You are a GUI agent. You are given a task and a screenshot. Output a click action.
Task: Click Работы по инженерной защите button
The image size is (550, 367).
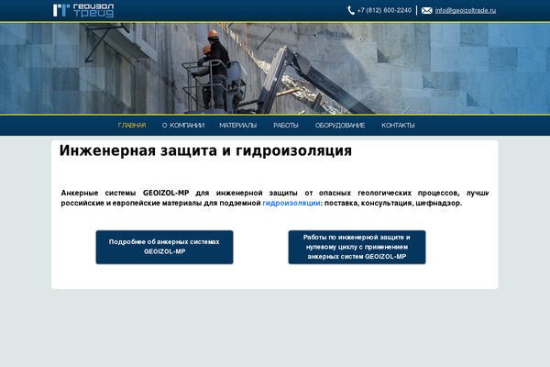[357, 247]
